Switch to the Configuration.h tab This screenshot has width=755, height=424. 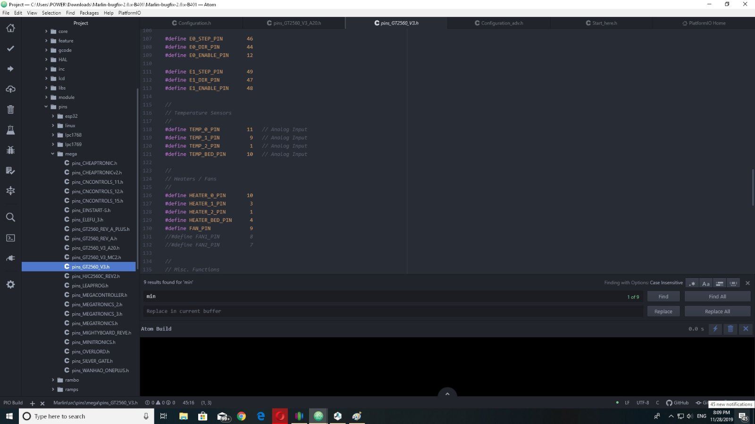(192, 23)
